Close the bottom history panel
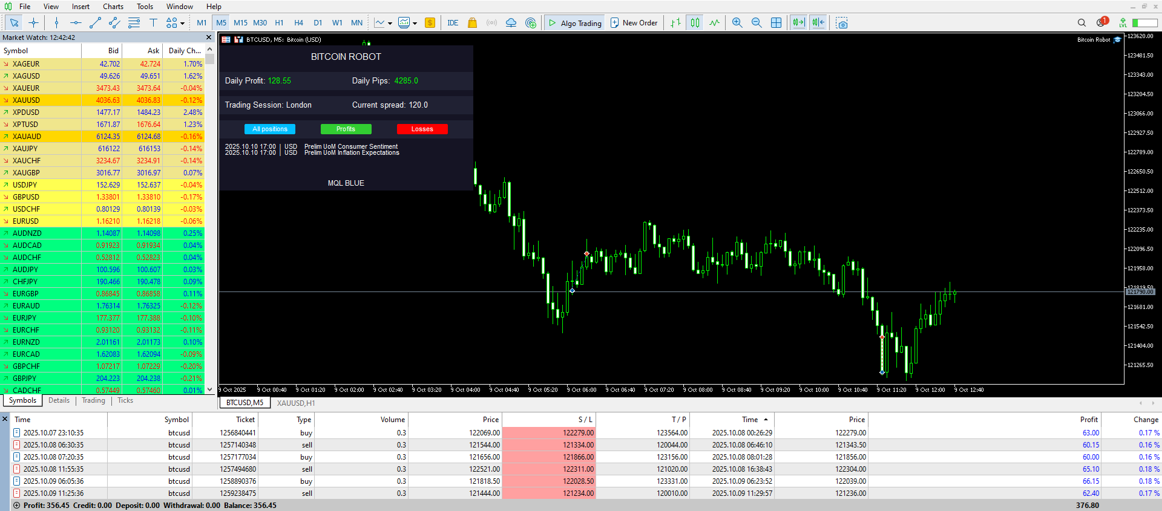Screen dimensions: 1162x511 coord(5,418)
